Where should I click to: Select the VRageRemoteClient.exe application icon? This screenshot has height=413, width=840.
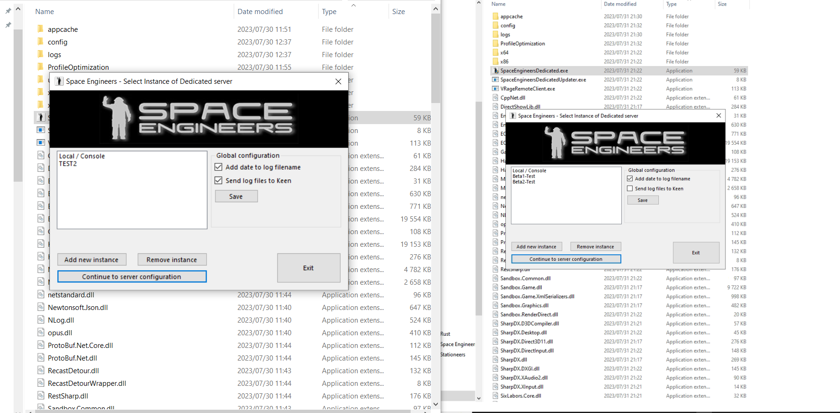(x=495, y=88)
